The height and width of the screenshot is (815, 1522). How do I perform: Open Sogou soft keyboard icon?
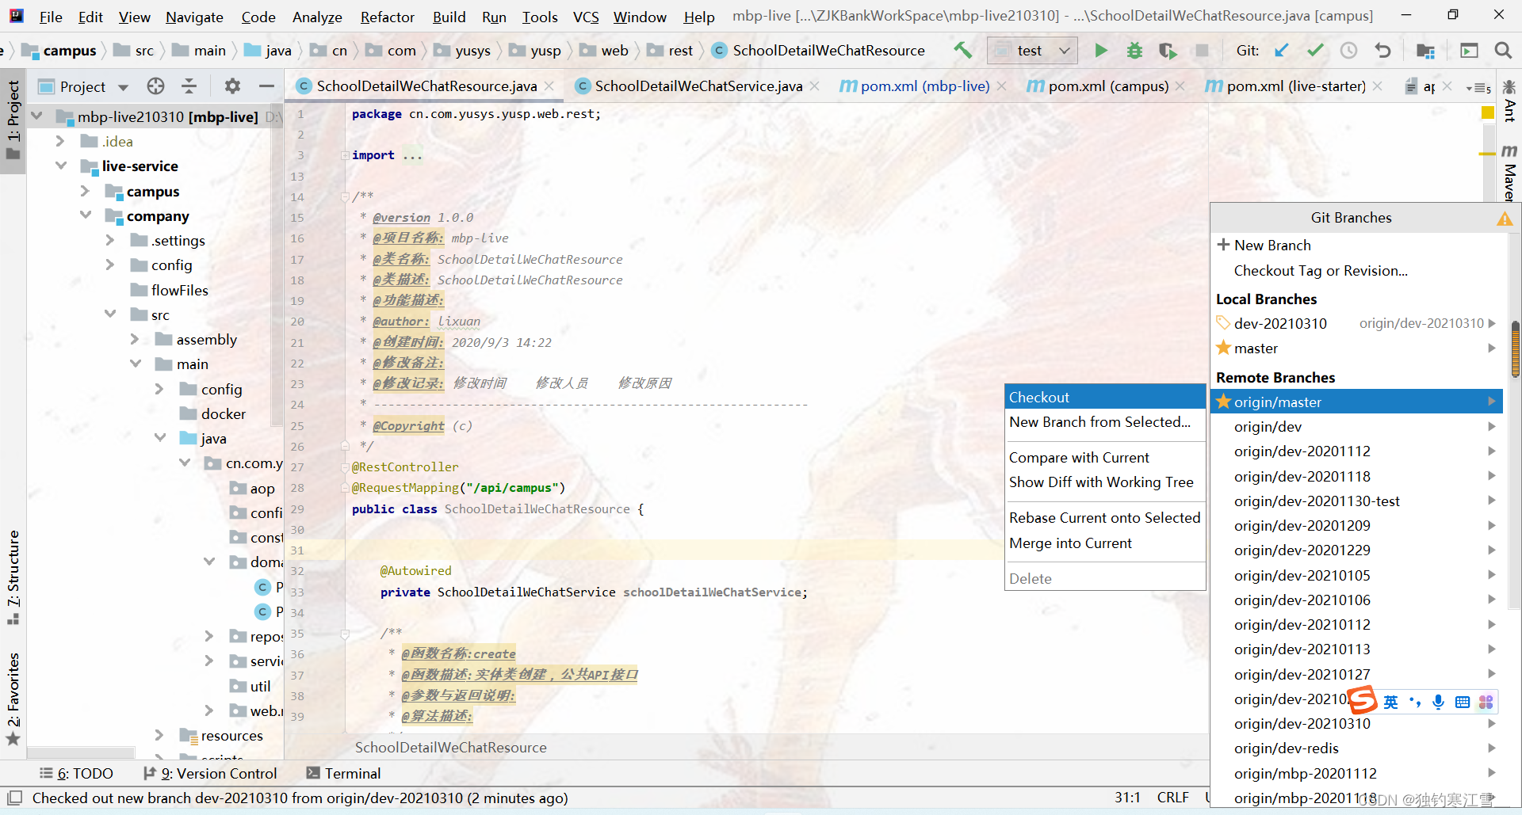point(1463,702)
